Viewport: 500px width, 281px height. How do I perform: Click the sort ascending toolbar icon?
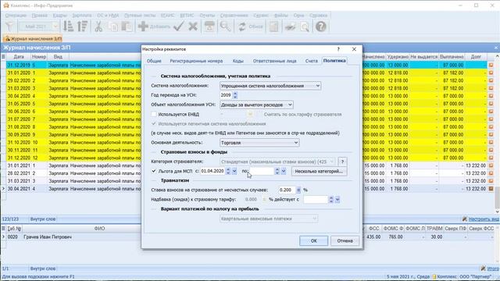click(68, 27)
